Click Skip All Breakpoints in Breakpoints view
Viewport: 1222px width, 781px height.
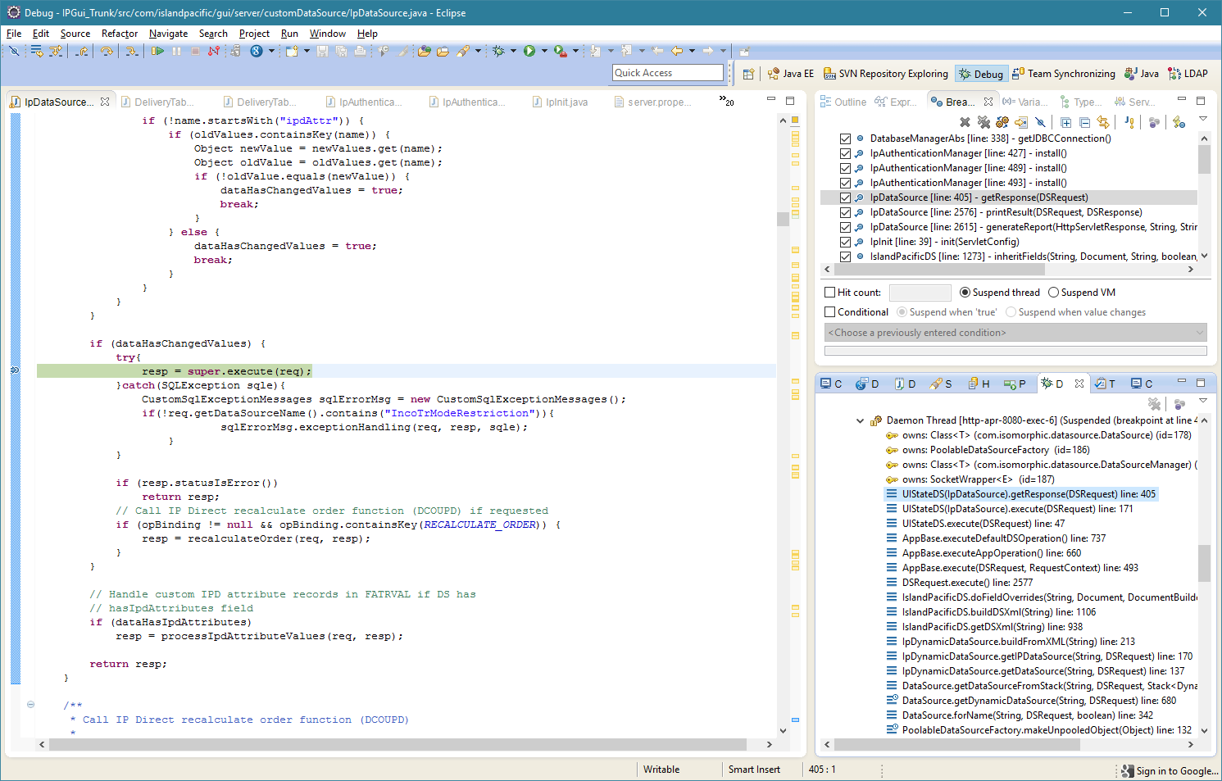click(1040, 122)
